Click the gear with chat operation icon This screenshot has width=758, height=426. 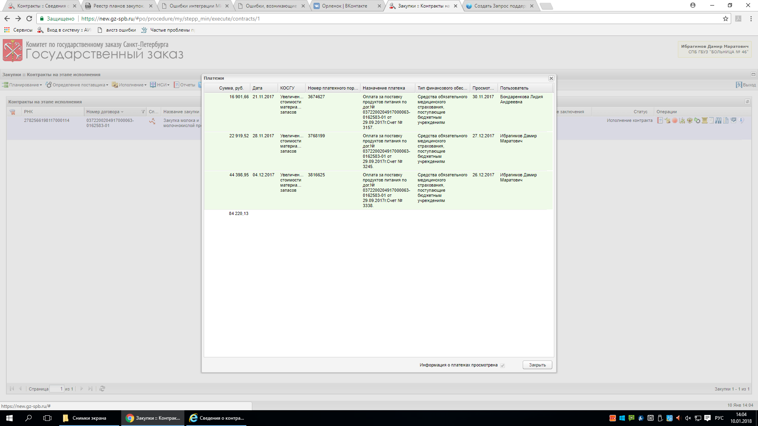(x=697, y=120)
